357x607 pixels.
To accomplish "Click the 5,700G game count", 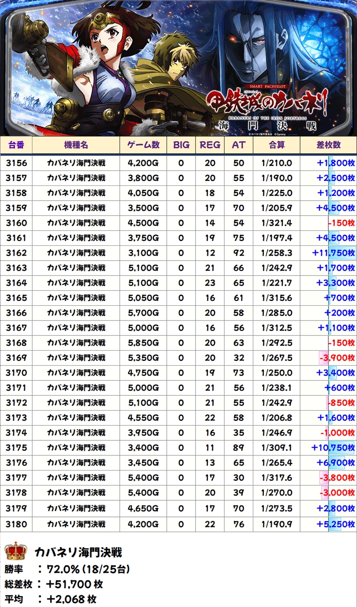I will (x=143, y=313).
